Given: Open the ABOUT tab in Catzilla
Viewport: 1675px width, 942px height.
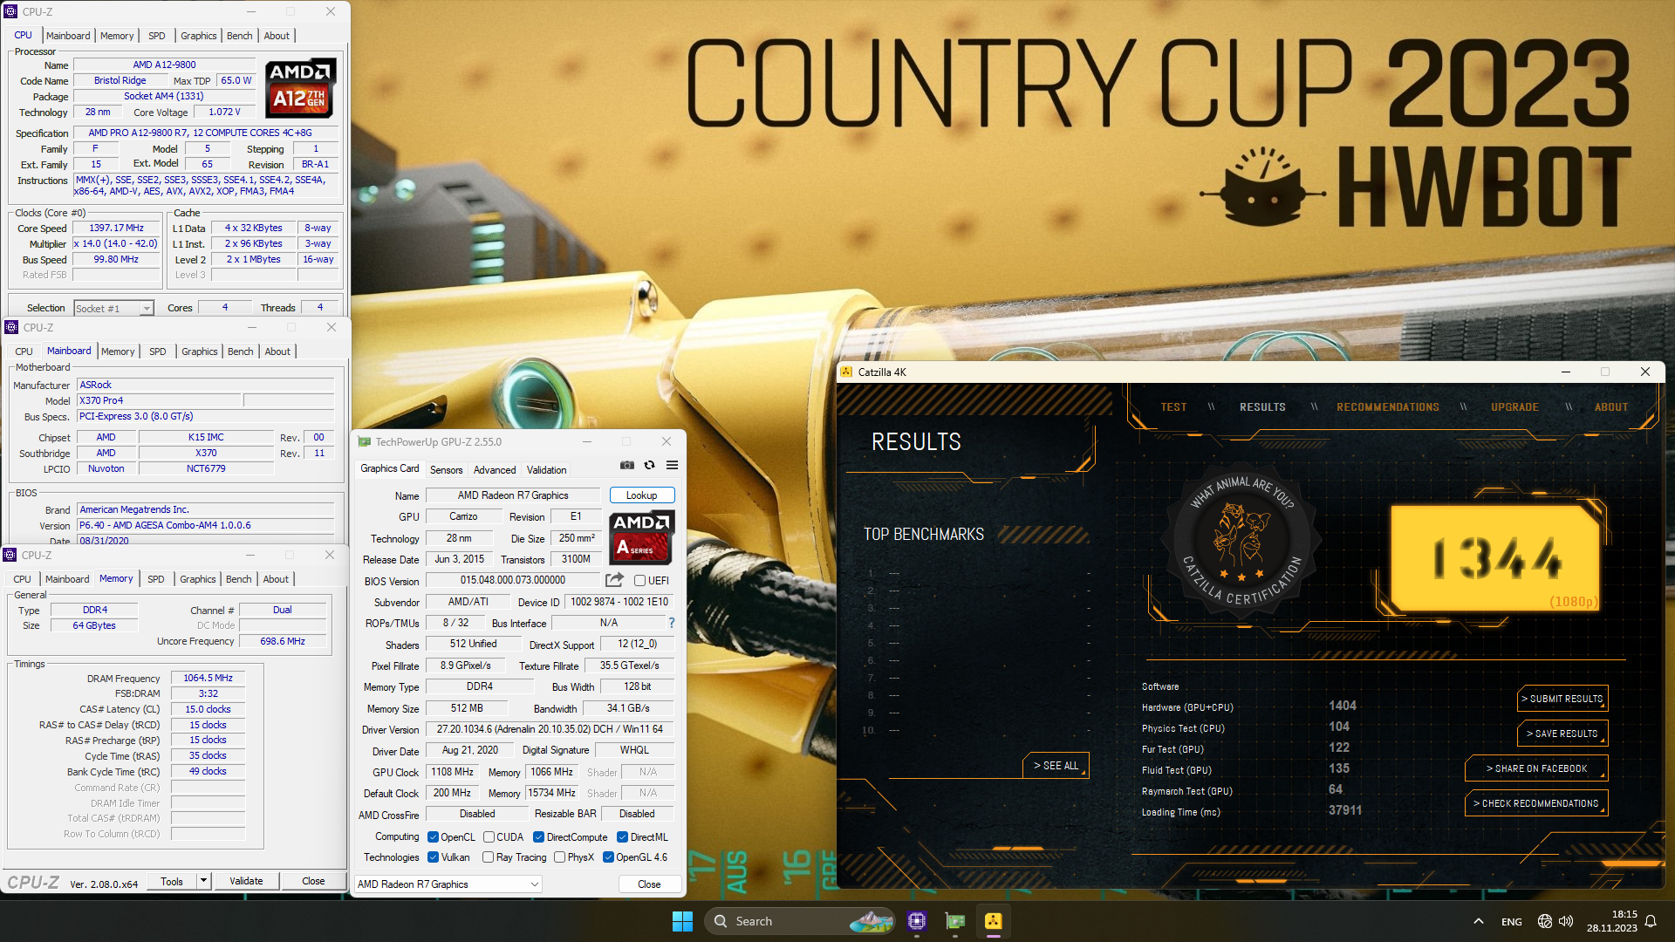Looking at the screenshot, I should [x=1611, y=407].
